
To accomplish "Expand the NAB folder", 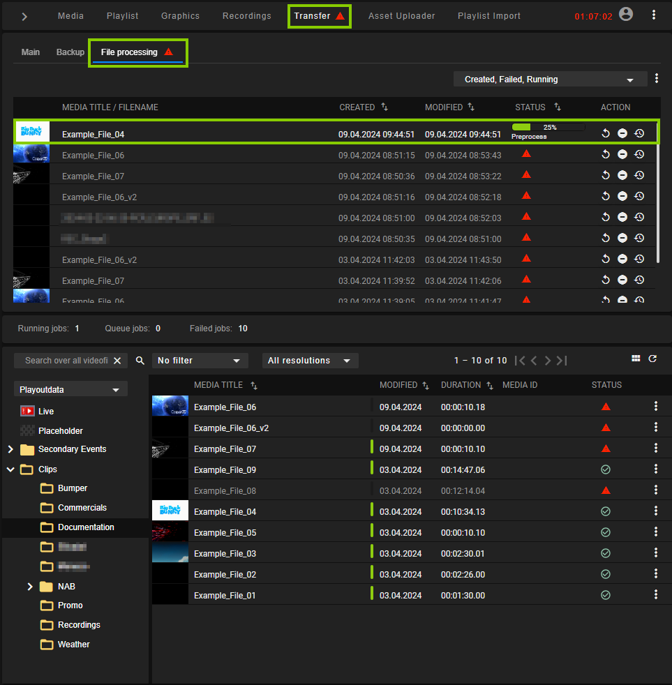I will [x=30, y=586].
